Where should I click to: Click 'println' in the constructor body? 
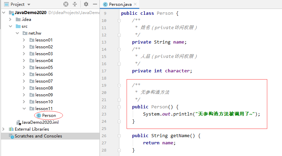(183, 114)
